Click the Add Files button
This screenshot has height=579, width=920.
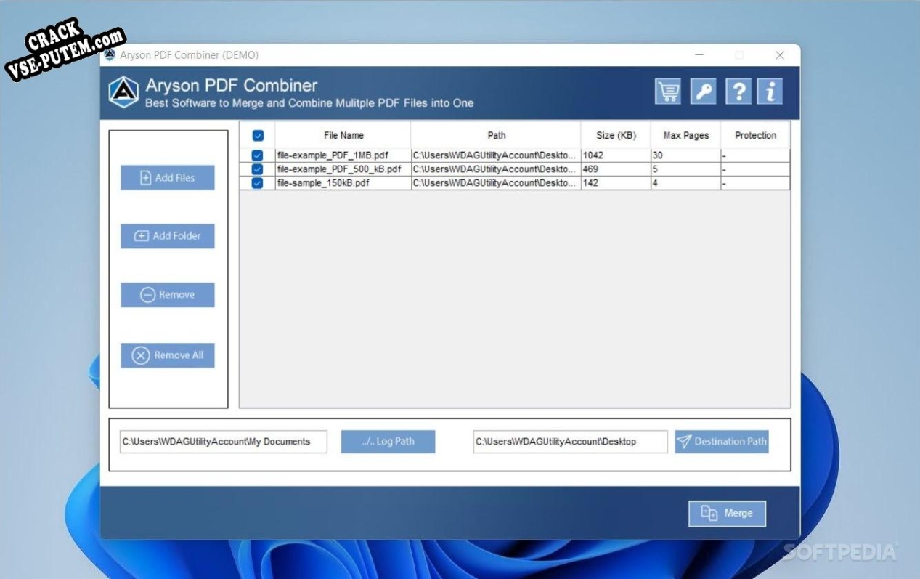tap(168, 178)
